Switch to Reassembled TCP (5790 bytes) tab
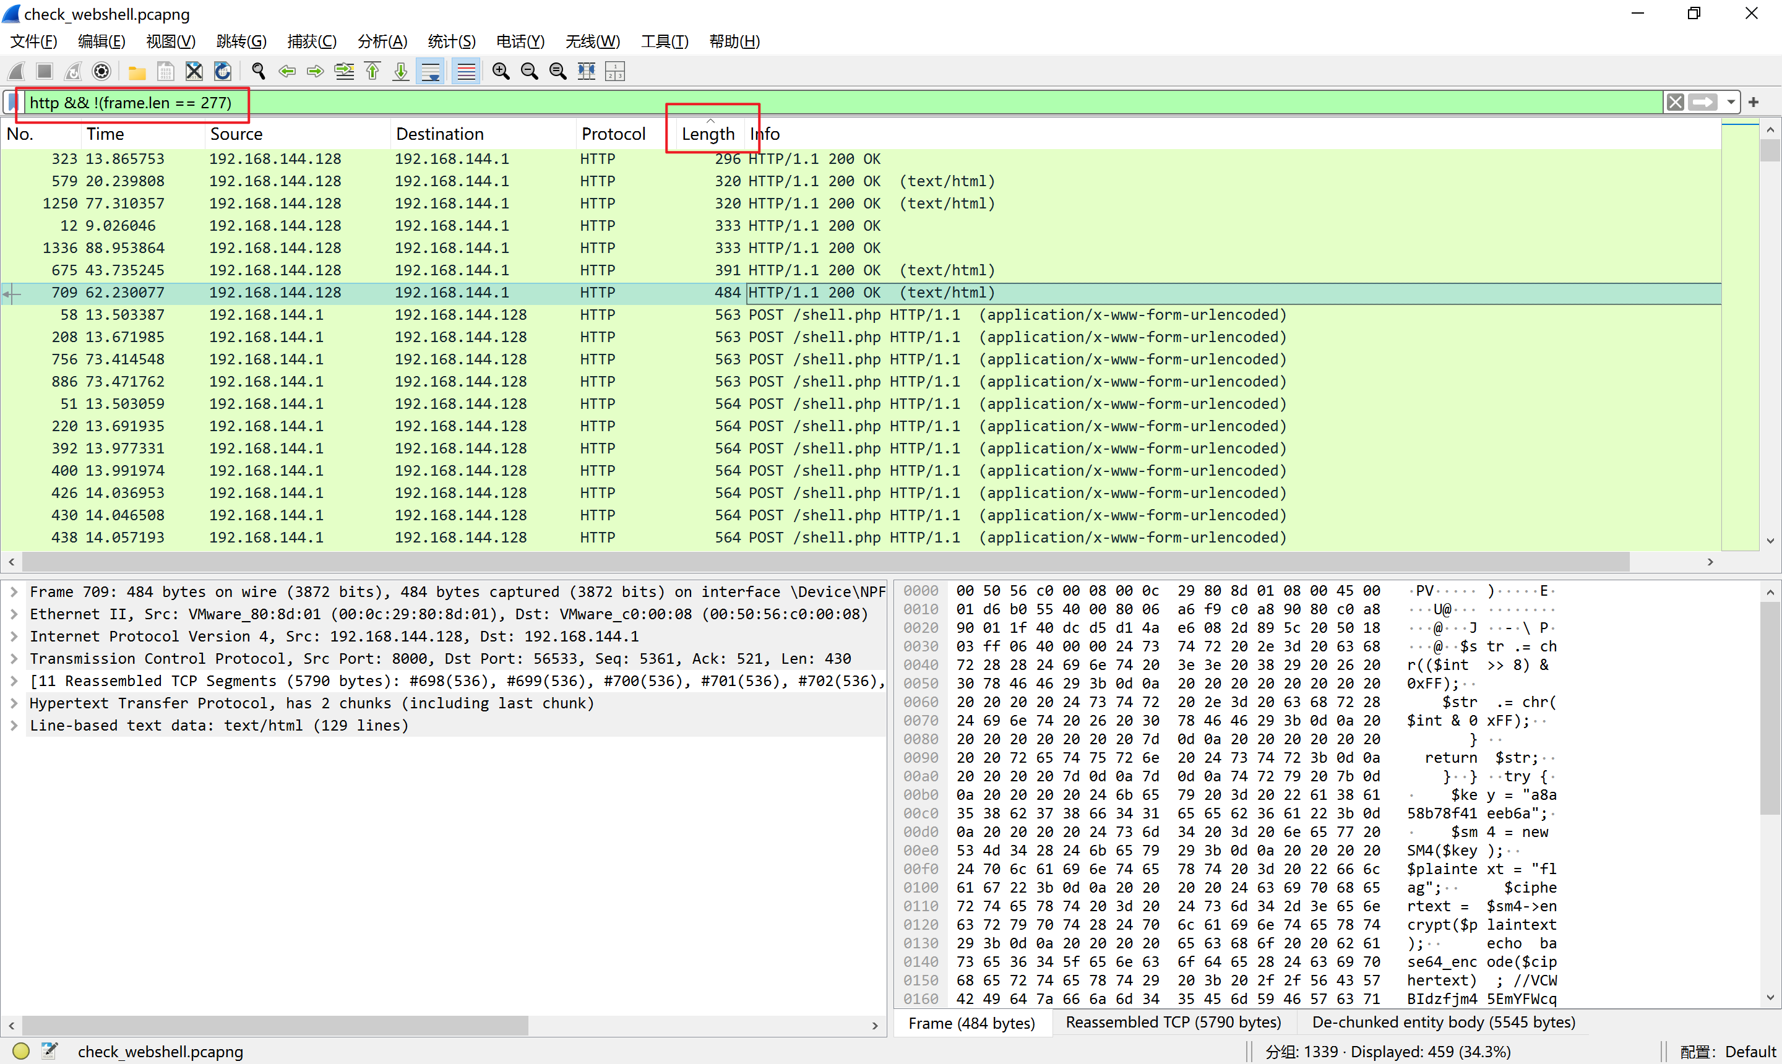 (1173, 1022)
